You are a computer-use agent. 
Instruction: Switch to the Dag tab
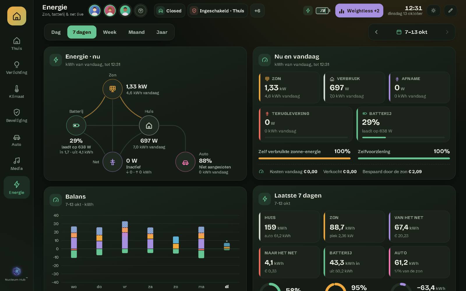coord(56,32)
